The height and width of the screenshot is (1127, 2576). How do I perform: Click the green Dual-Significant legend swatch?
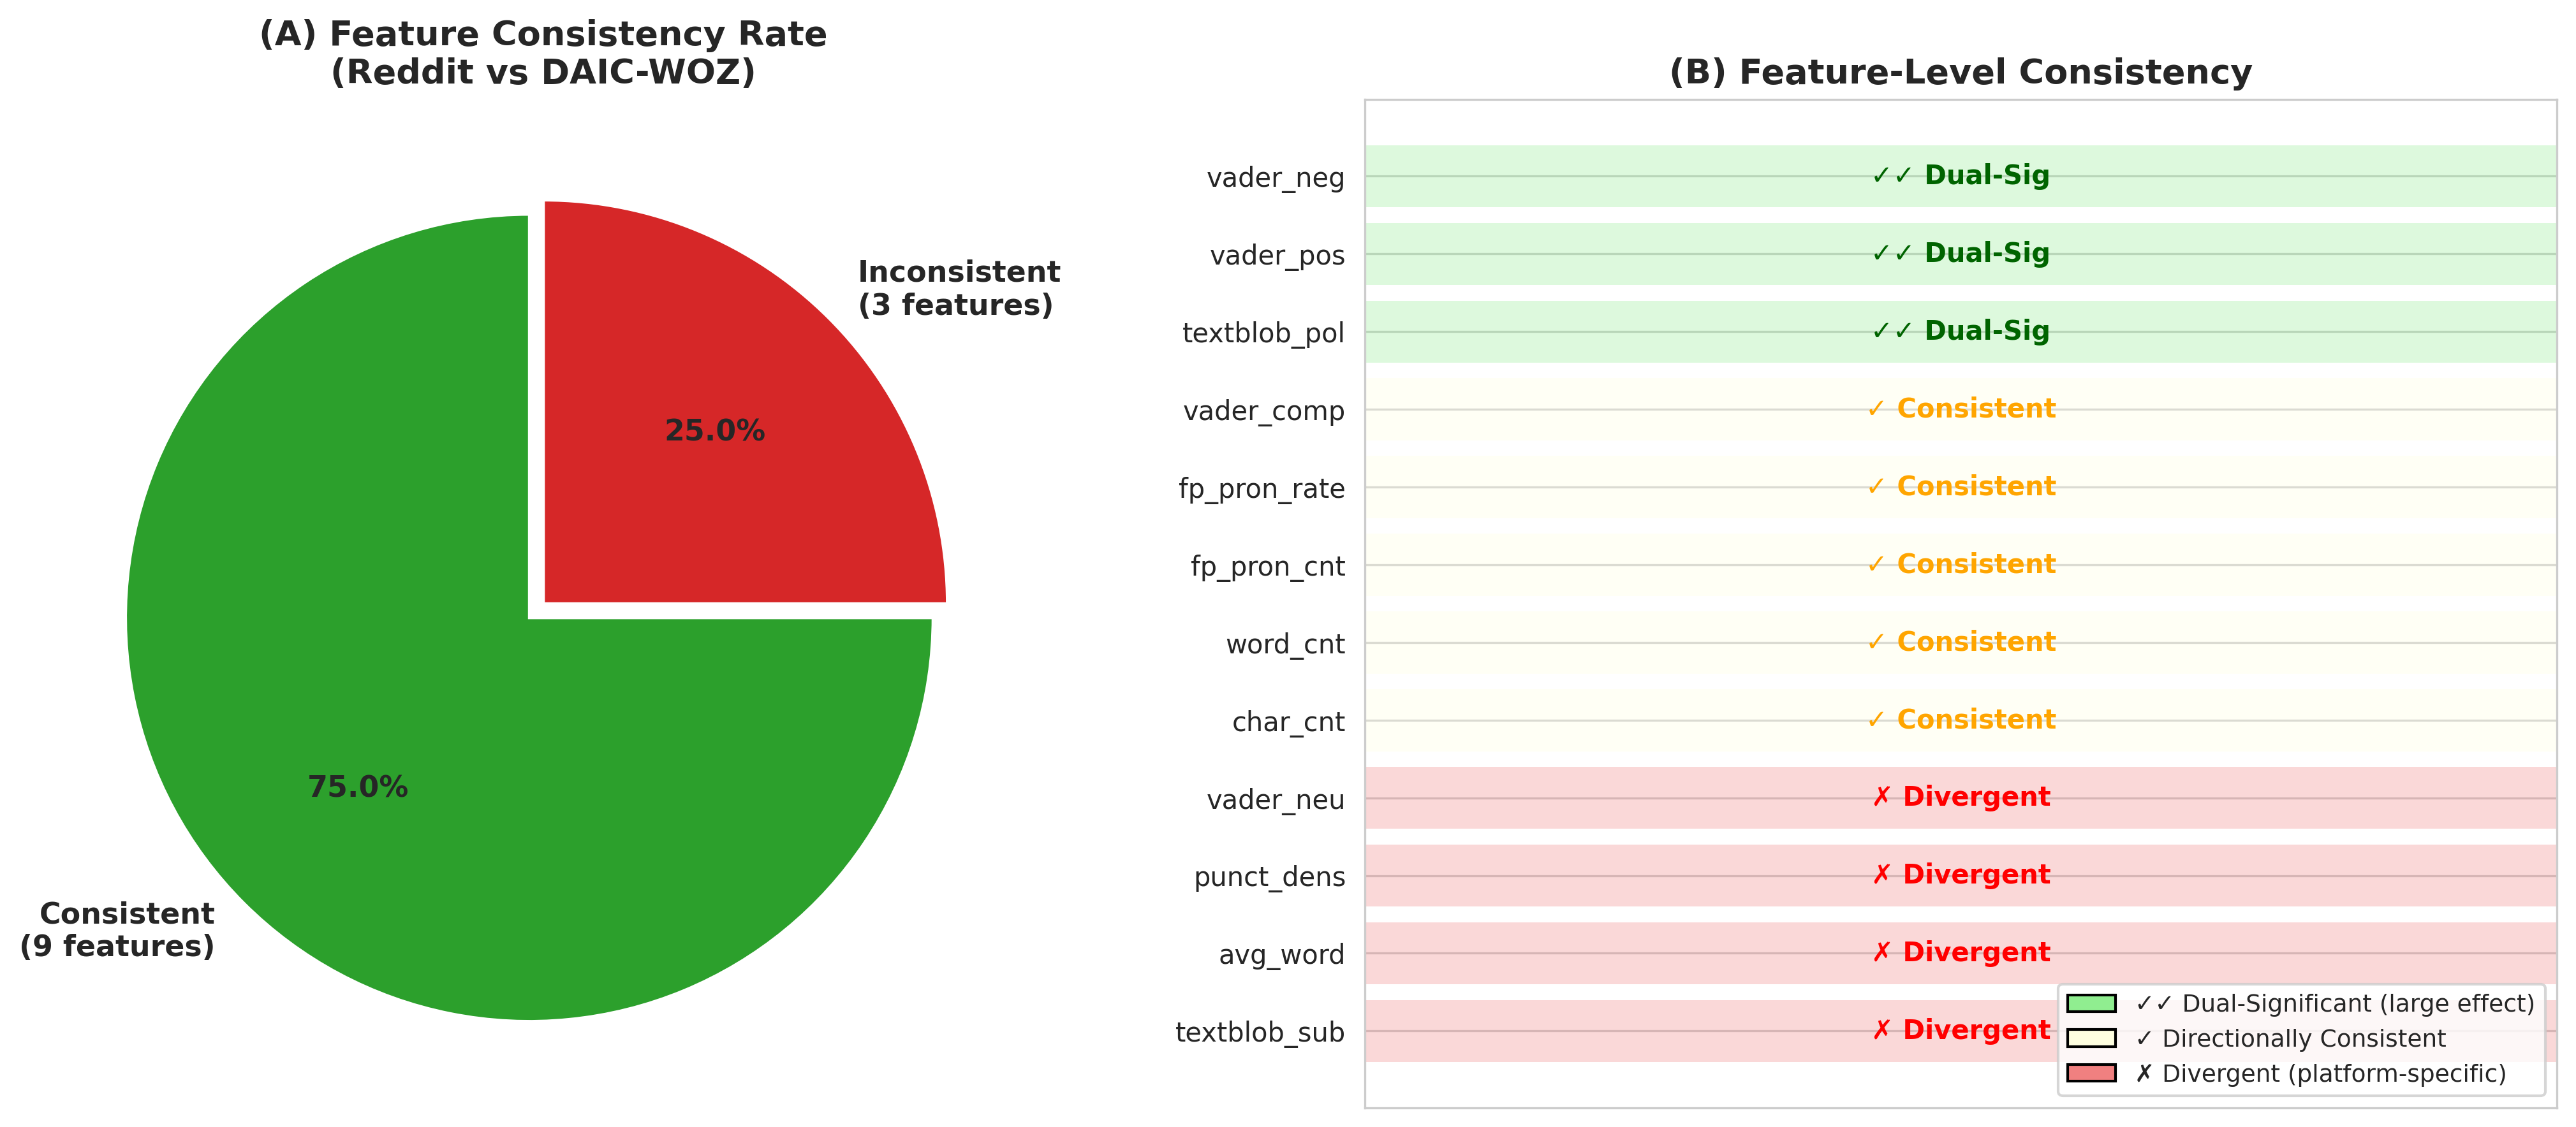tap(2091, 1003)
